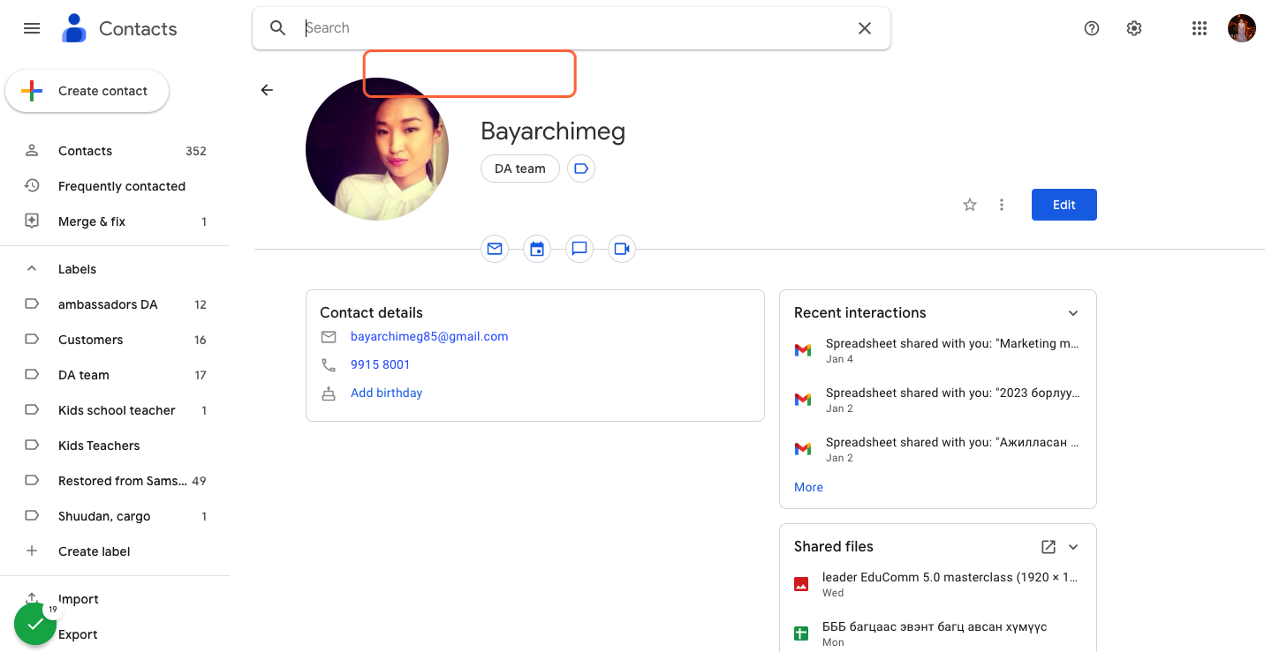Click the phone number 9915 8001
Viewport: 1272px width, 652px height.
tap(380, 364)
